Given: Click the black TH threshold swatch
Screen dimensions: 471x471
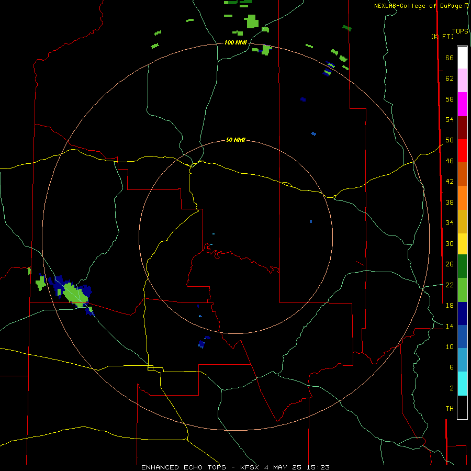Looking at the screenshot, I should click(x=462, y=407).
